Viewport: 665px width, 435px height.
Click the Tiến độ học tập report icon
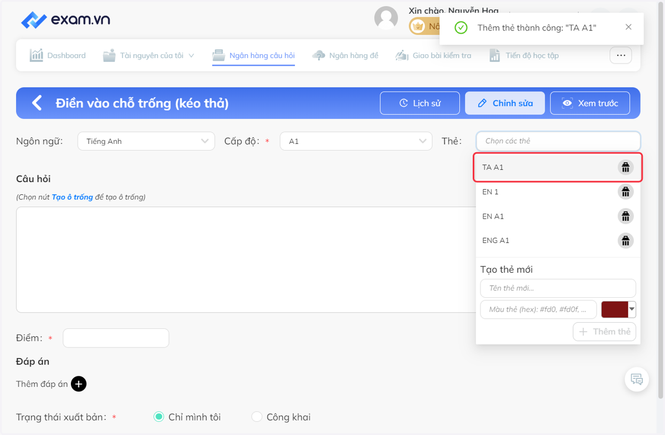coord(495,55)
